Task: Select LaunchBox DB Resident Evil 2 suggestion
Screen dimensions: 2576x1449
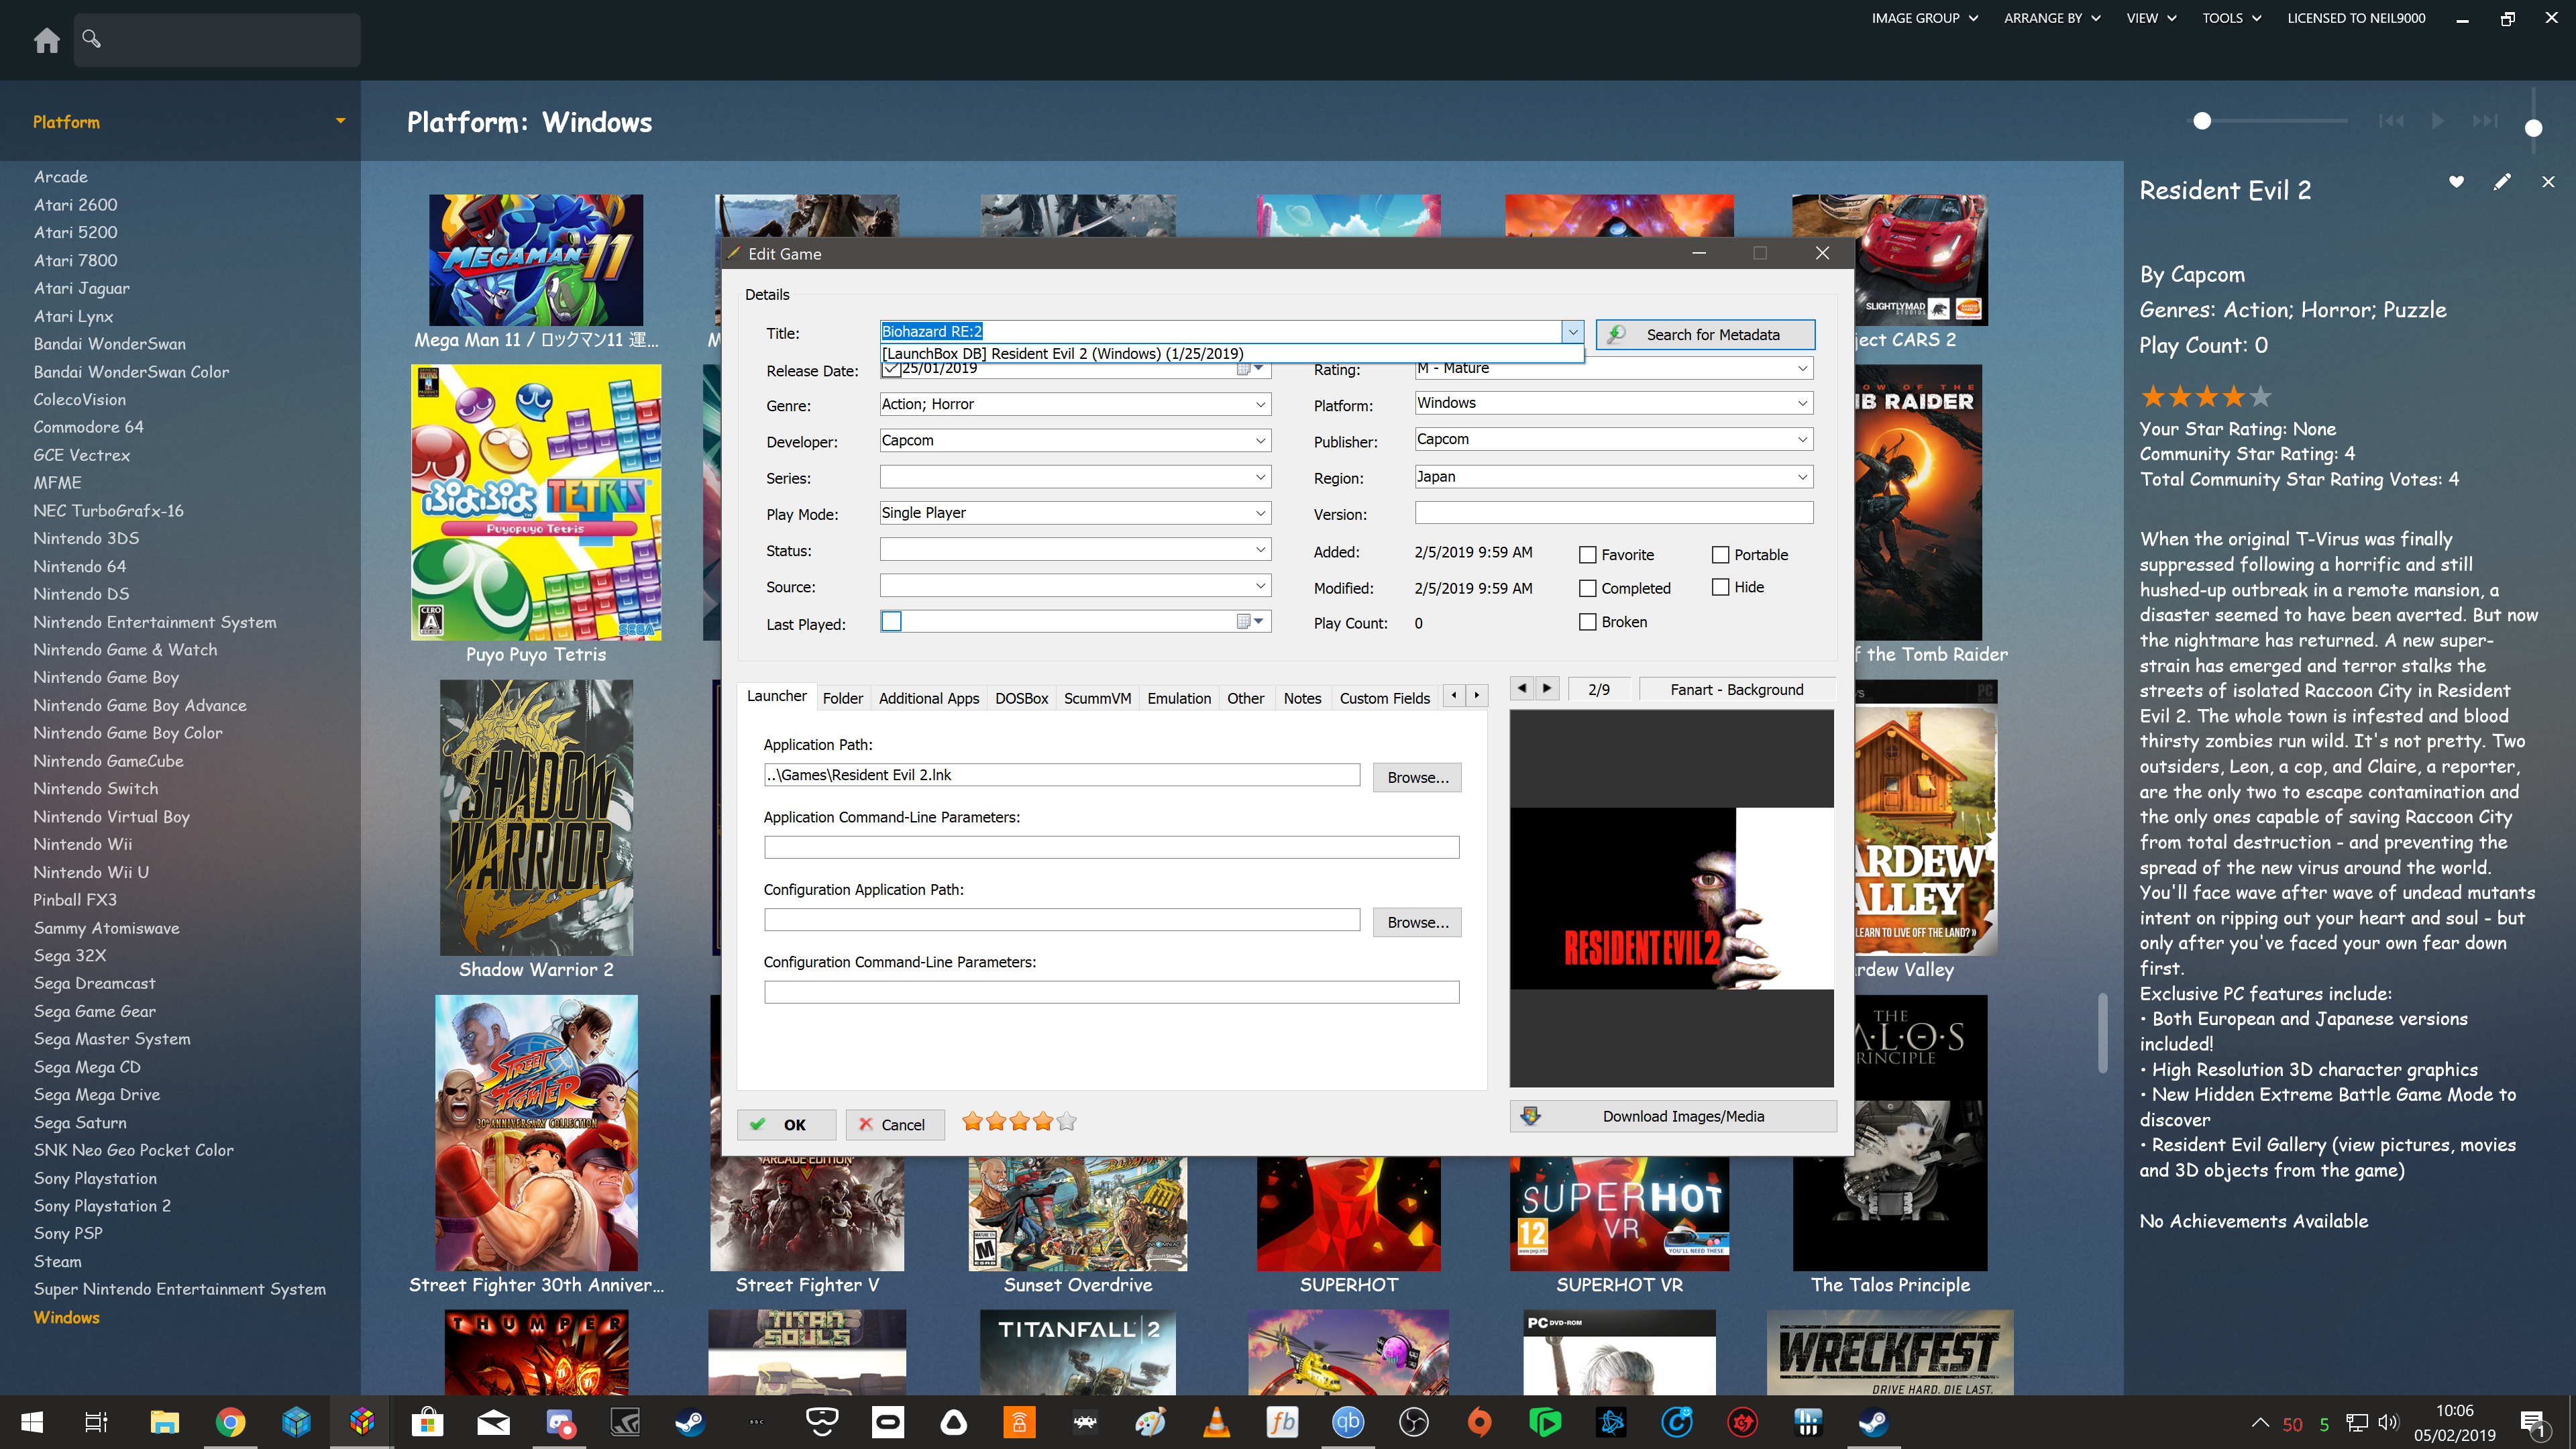Action: 1231,353
